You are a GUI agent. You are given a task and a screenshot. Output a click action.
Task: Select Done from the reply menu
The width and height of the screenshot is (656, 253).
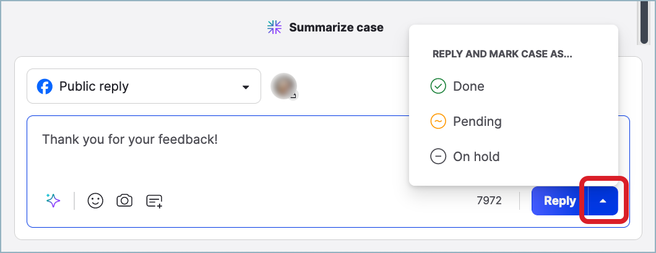468,86
